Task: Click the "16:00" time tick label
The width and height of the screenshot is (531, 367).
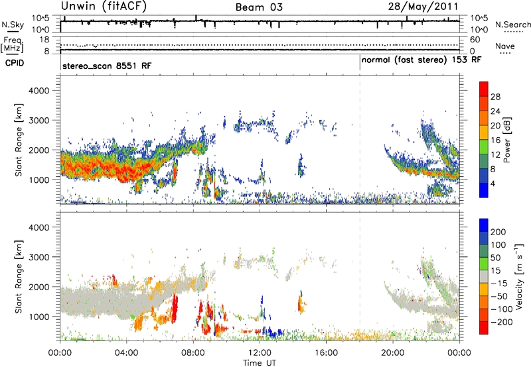Action: click(x=326, y=353)
